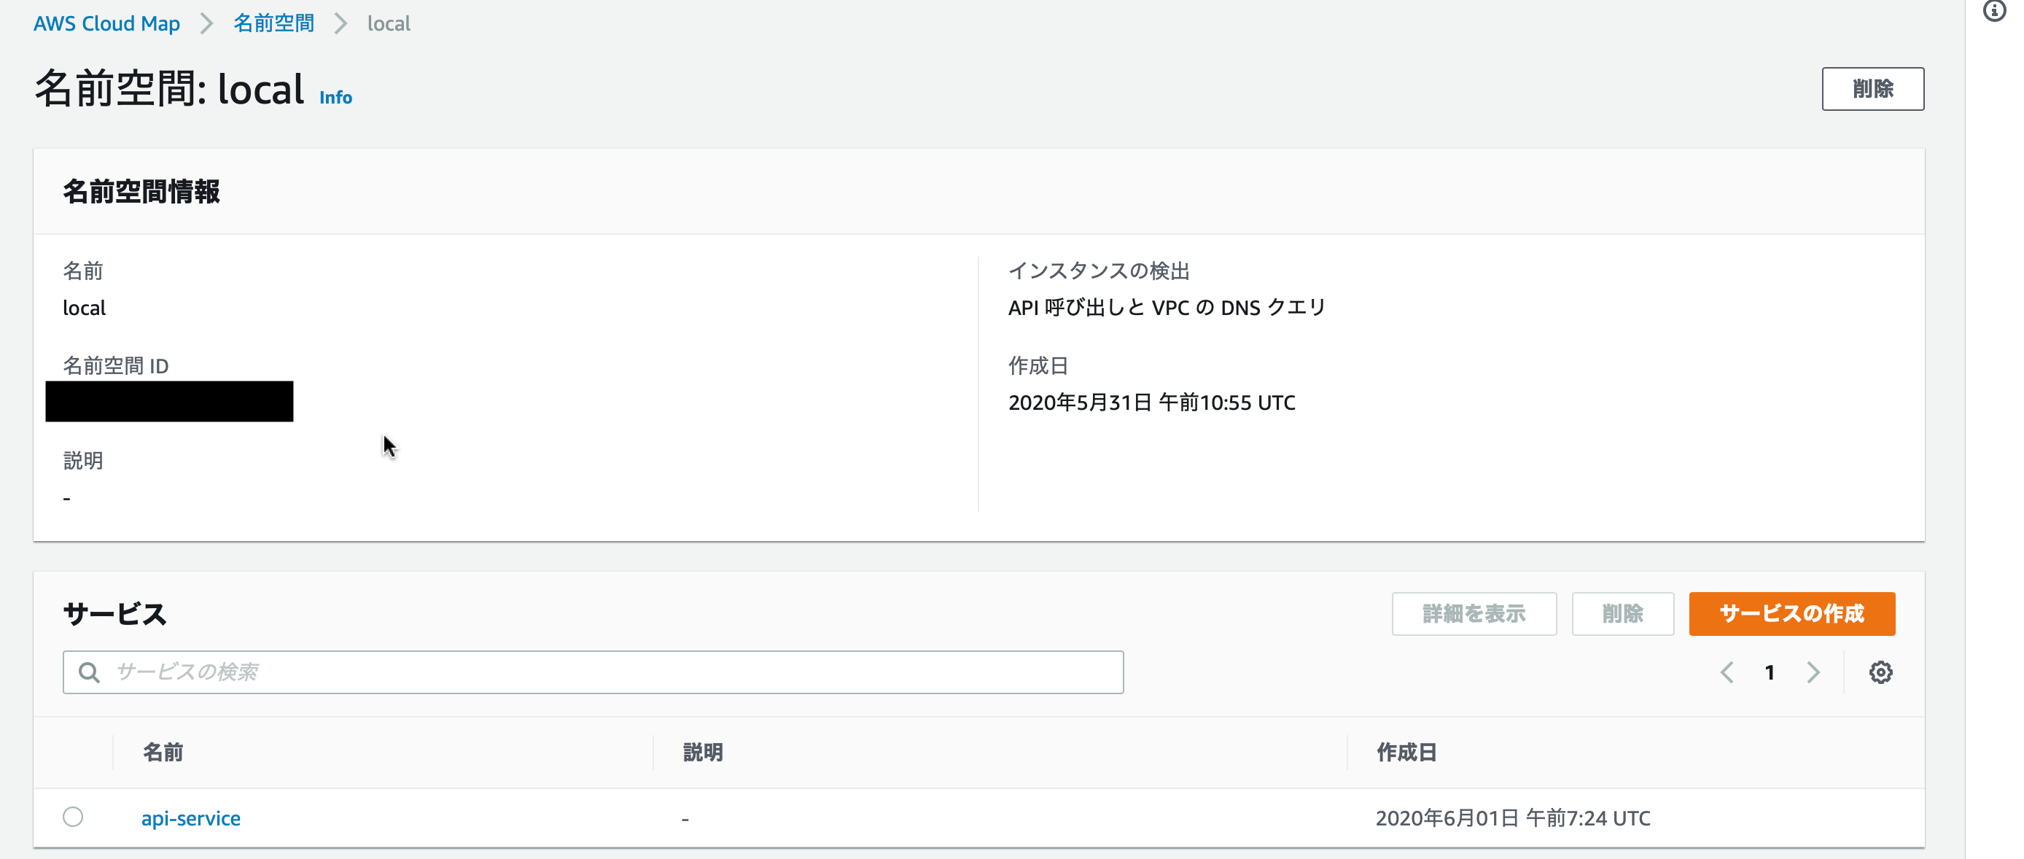
Task: Select page 1 in the pagination control
Action: 1770,672
